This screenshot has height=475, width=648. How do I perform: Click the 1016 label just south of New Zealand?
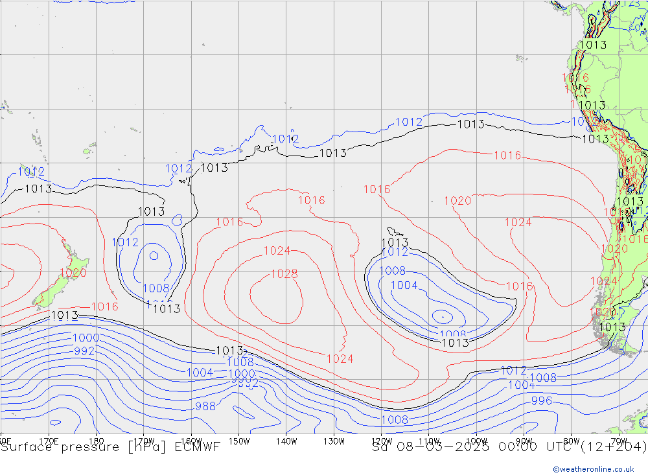pyautogui.click(x=105, y=307)
